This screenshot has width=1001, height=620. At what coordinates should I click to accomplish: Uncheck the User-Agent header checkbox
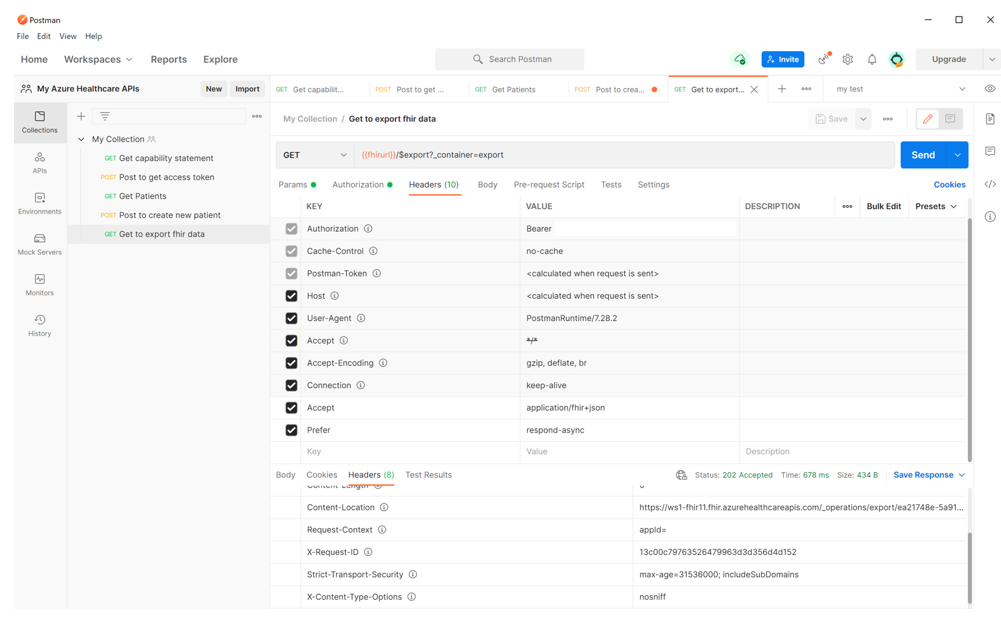(x=291, y=318)
